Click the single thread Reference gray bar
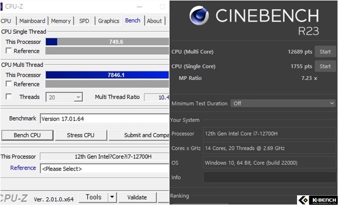The height and width of the screenshot is (205, 338). coord(108,51)
